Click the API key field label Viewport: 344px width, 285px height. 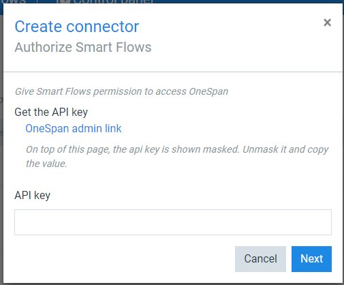coord(32,195)
